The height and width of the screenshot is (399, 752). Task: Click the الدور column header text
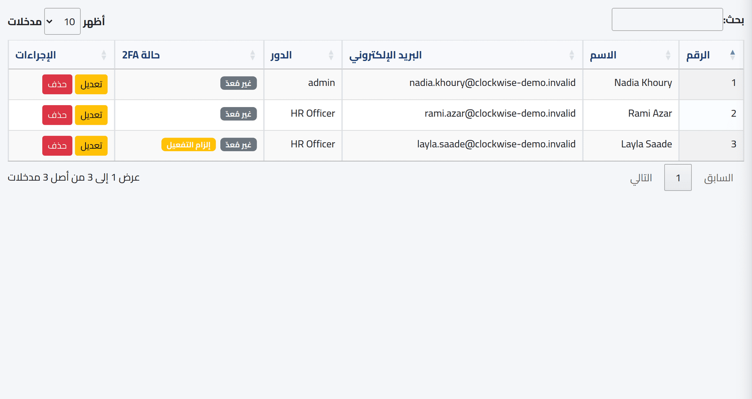click(x=281, y=55)
